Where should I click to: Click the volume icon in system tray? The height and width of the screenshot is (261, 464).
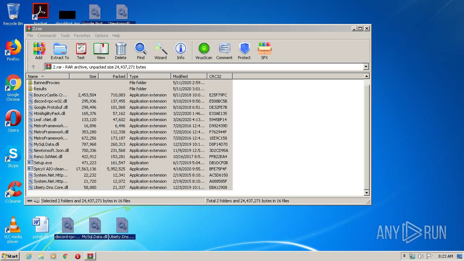421,256
